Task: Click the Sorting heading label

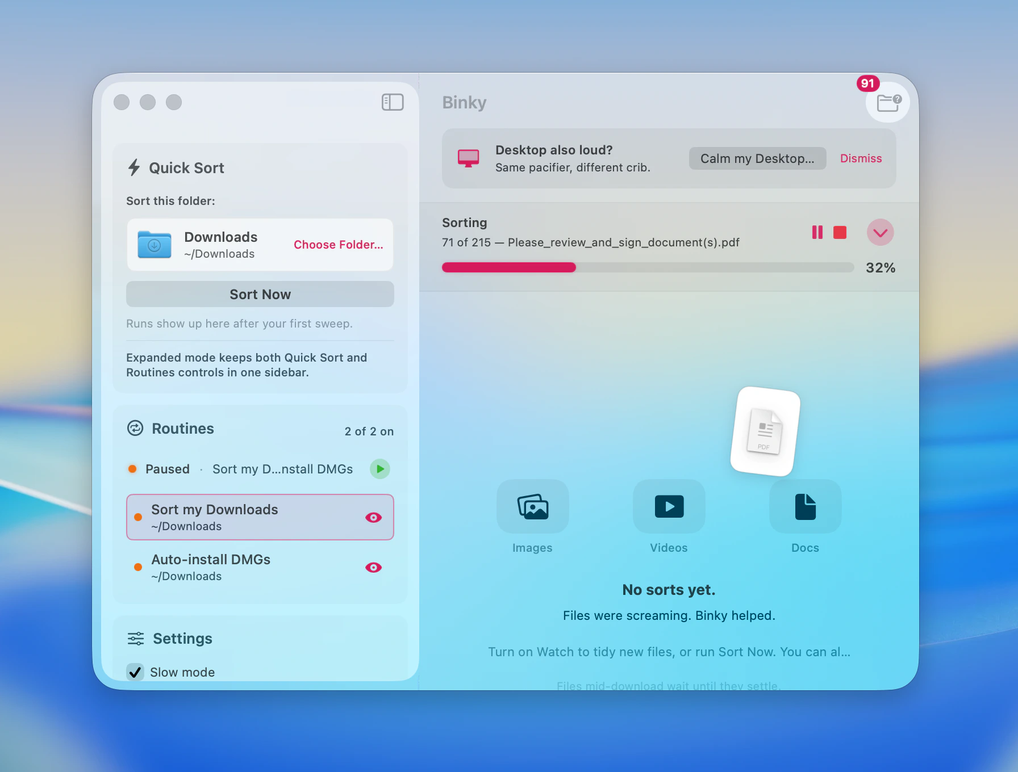Action: (x=464, y=223)
